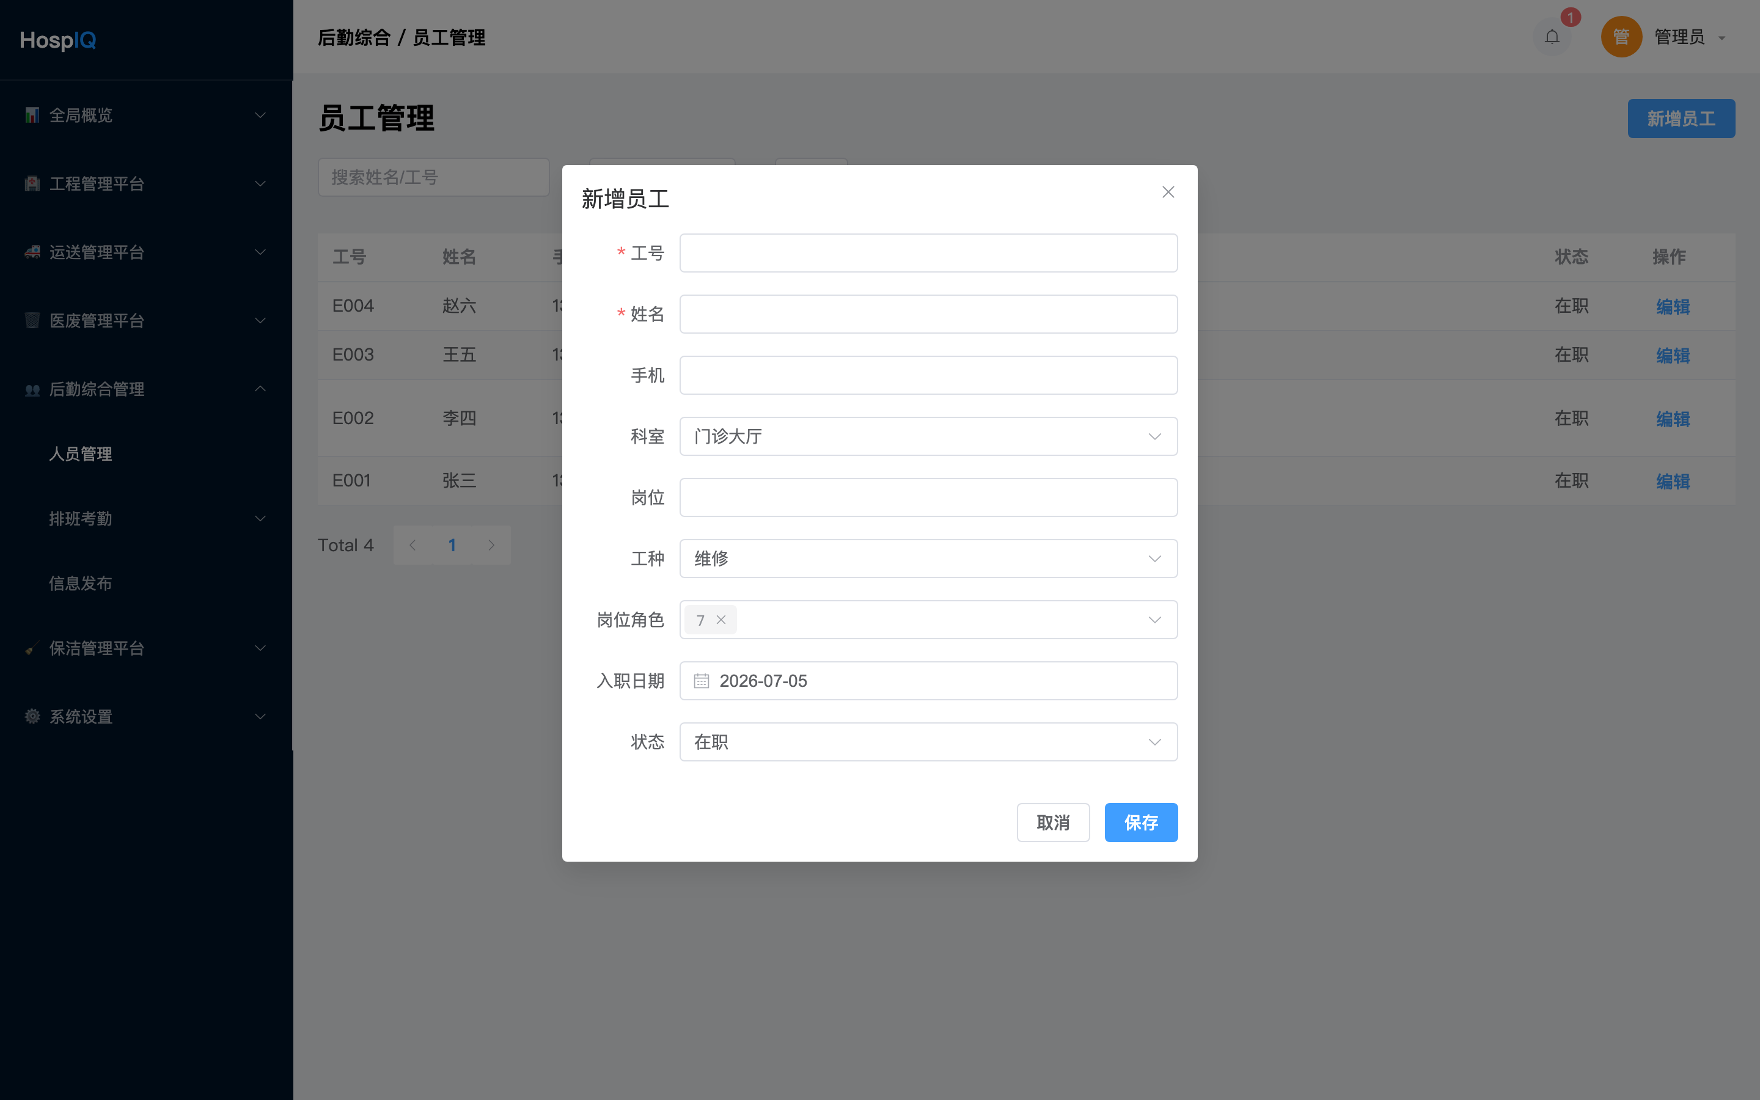Click the 后勤综合管理 people icon
Image resolution: width=1760 pixels, height=1100 pixels.
pos(32,389)
